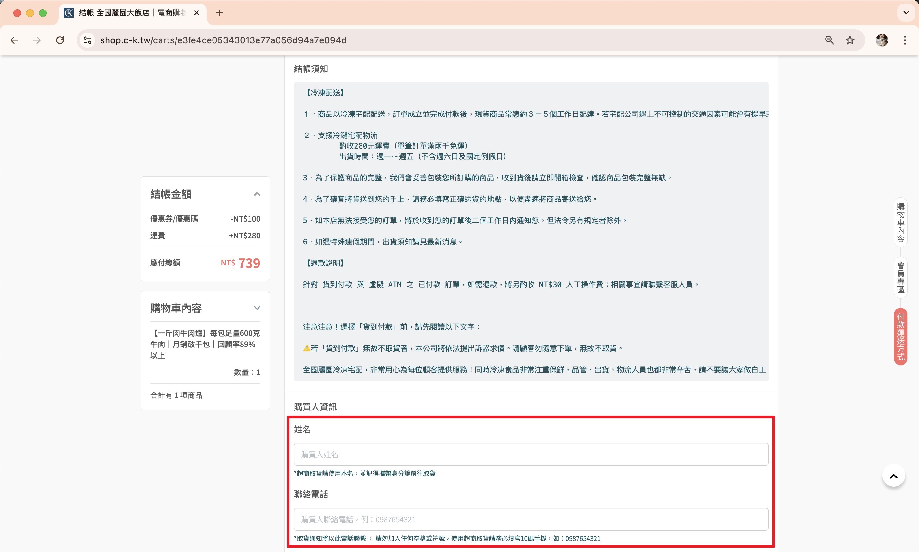The width and height of the screenshot is (919, 552).
Task: Click the 【退款說明】 heading text
Action: pyautogui.click(x=325, y=263)
